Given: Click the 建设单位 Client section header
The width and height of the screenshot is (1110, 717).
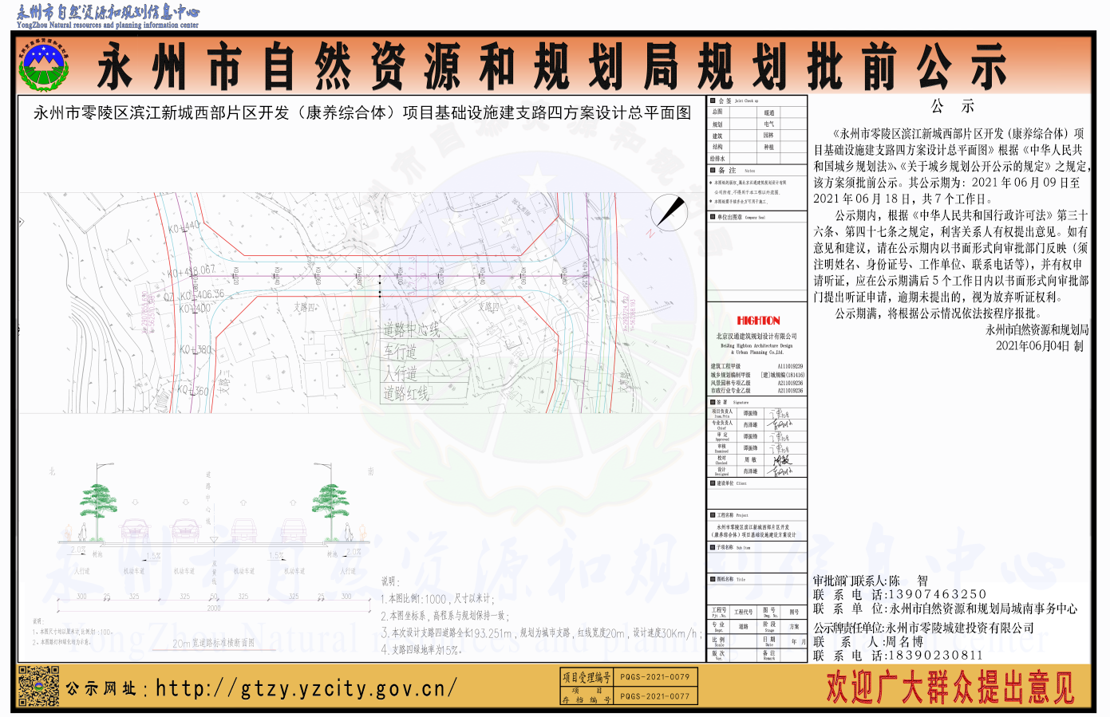Looking at the screenshot, I should 731,483.
